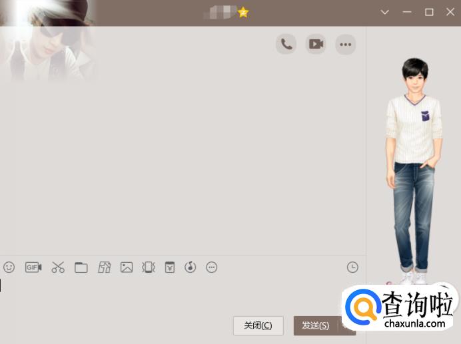
Task: Open more options next to video call
Action: [x=345, y=45]
